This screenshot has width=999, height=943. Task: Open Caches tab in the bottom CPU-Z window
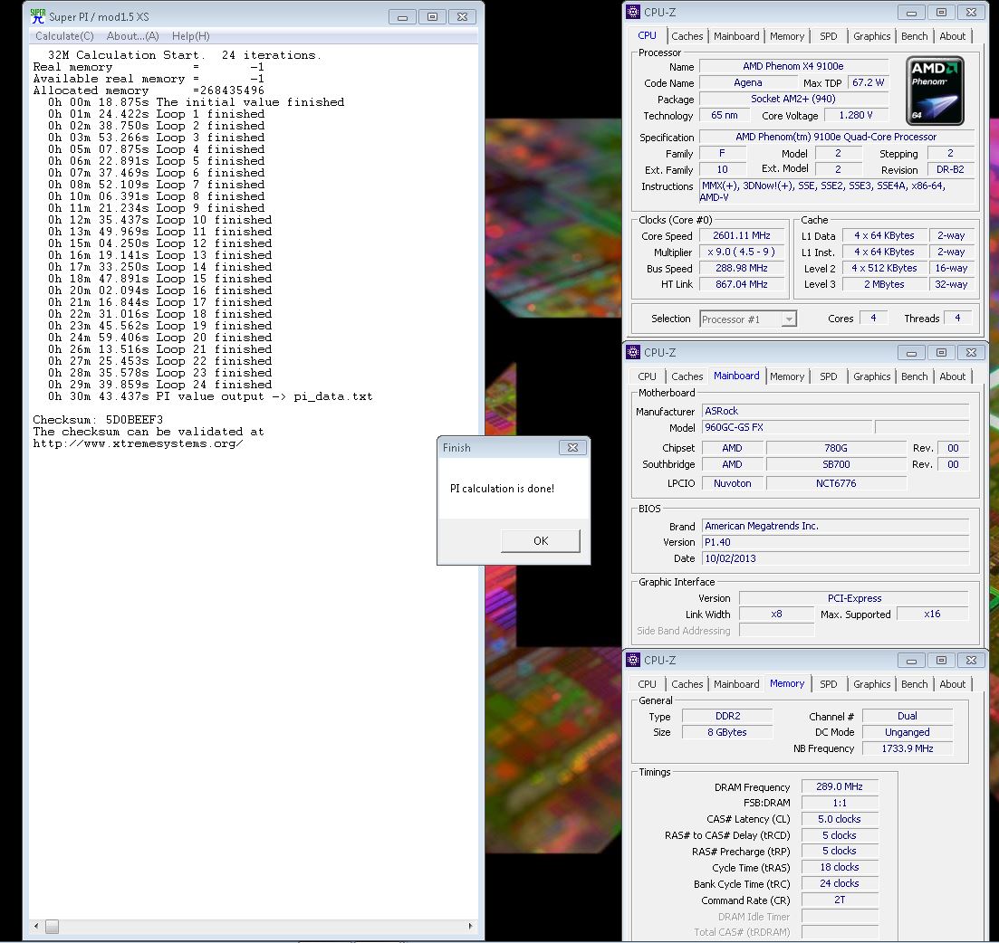[687, 684]
